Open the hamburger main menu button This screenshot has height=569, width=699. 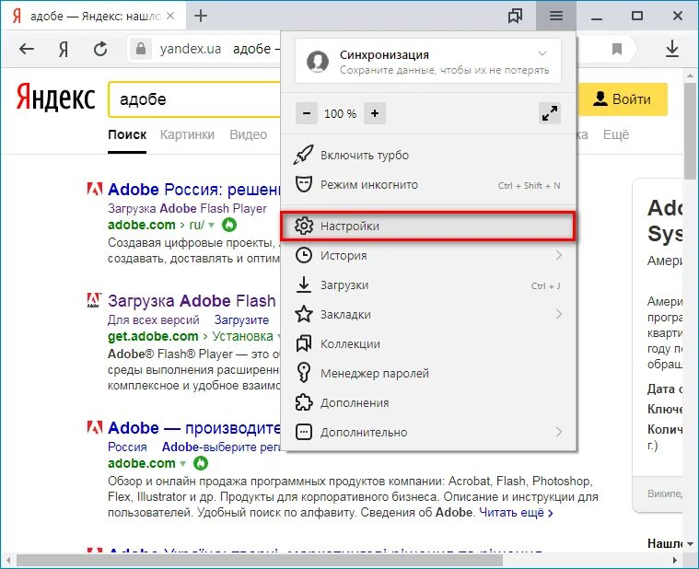(x=556, y=16)
